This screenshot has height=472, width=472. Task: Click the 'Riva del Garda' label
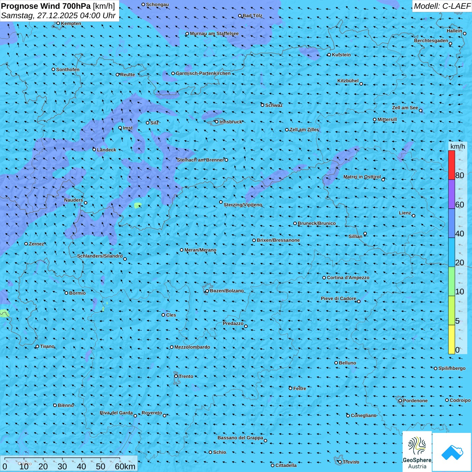tap(116, 413)
